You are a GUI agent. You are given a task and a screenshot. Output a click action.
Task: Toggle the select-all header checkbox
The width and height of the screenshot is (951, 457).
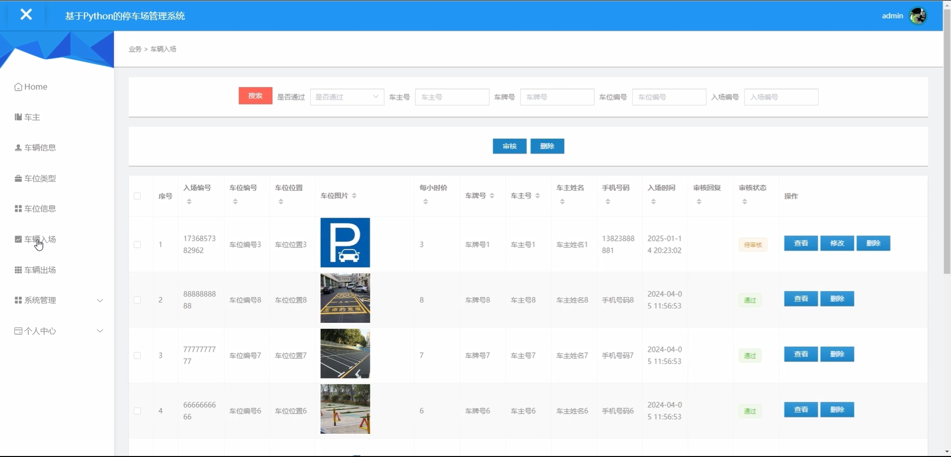coord(137,196)
